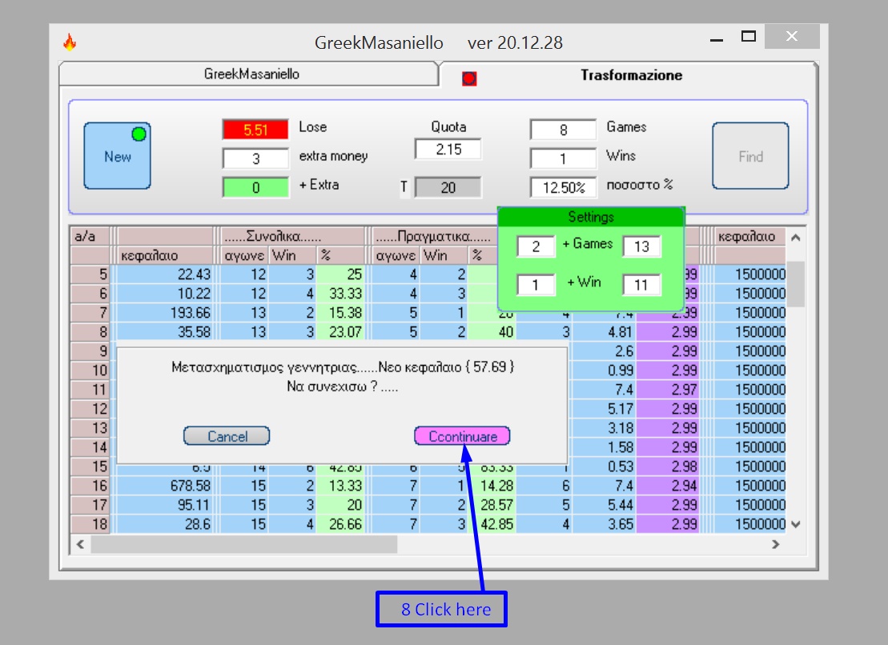Select the Trasformazione tab
The image size is (888, 645).
631,75
